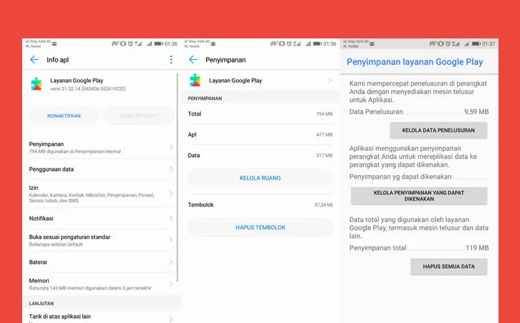Expand Layanan Google Play header chevron
Image resolution: width=520 pixels, height=323 pixels.
(330, 81)
